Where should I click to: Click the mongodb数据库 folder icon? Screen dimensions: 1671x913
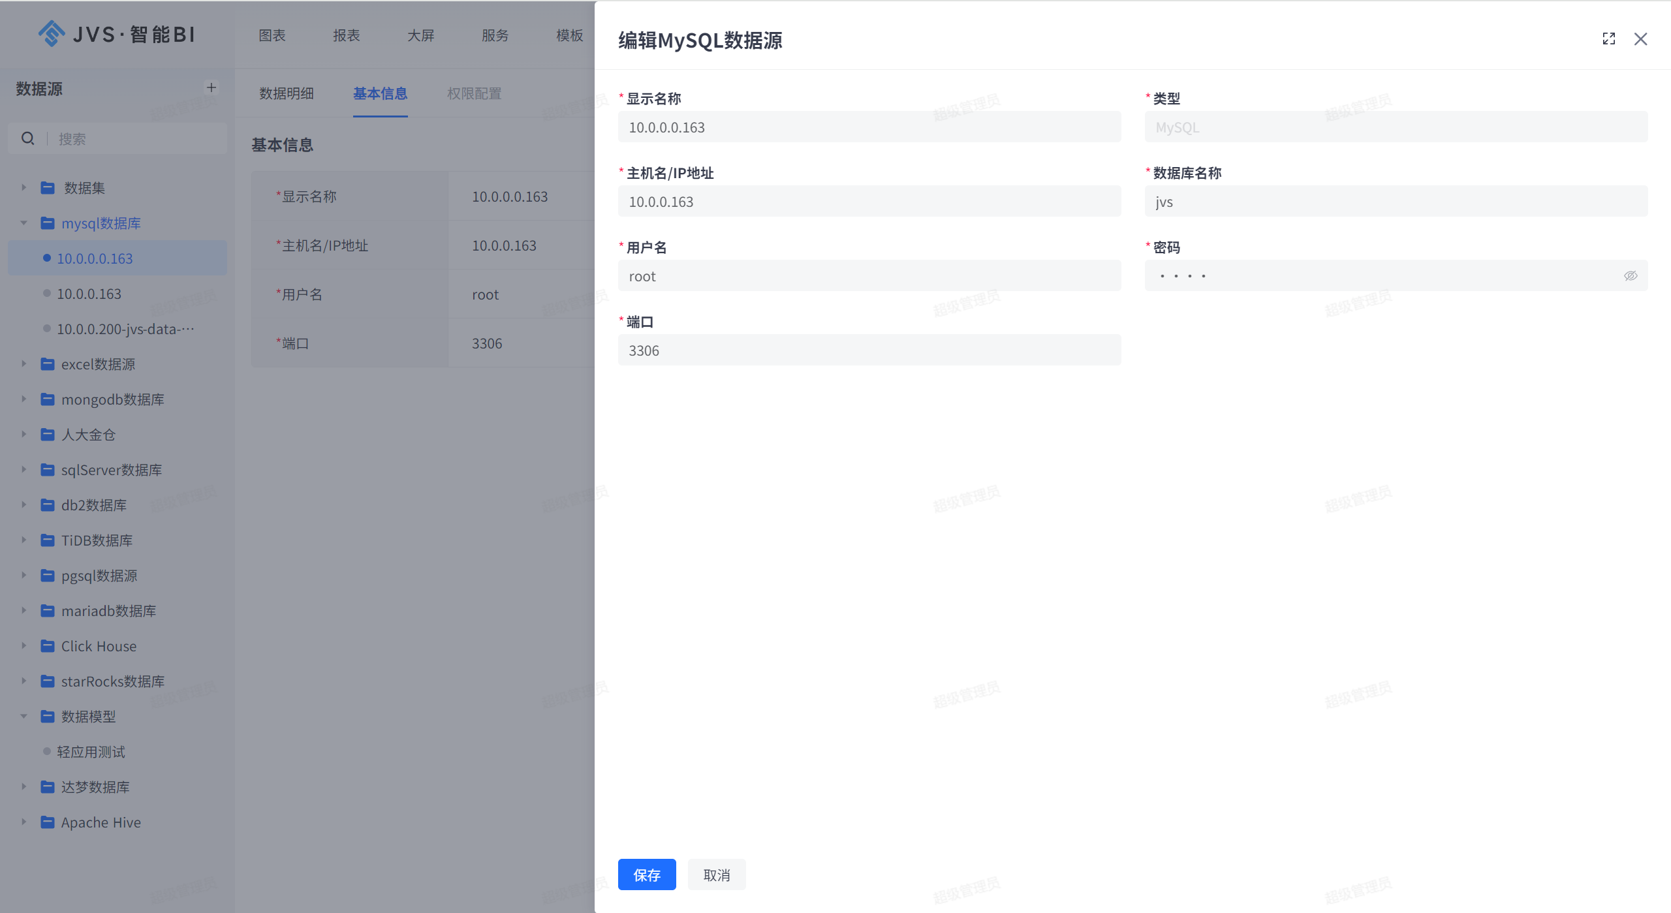tap(48, 399)
